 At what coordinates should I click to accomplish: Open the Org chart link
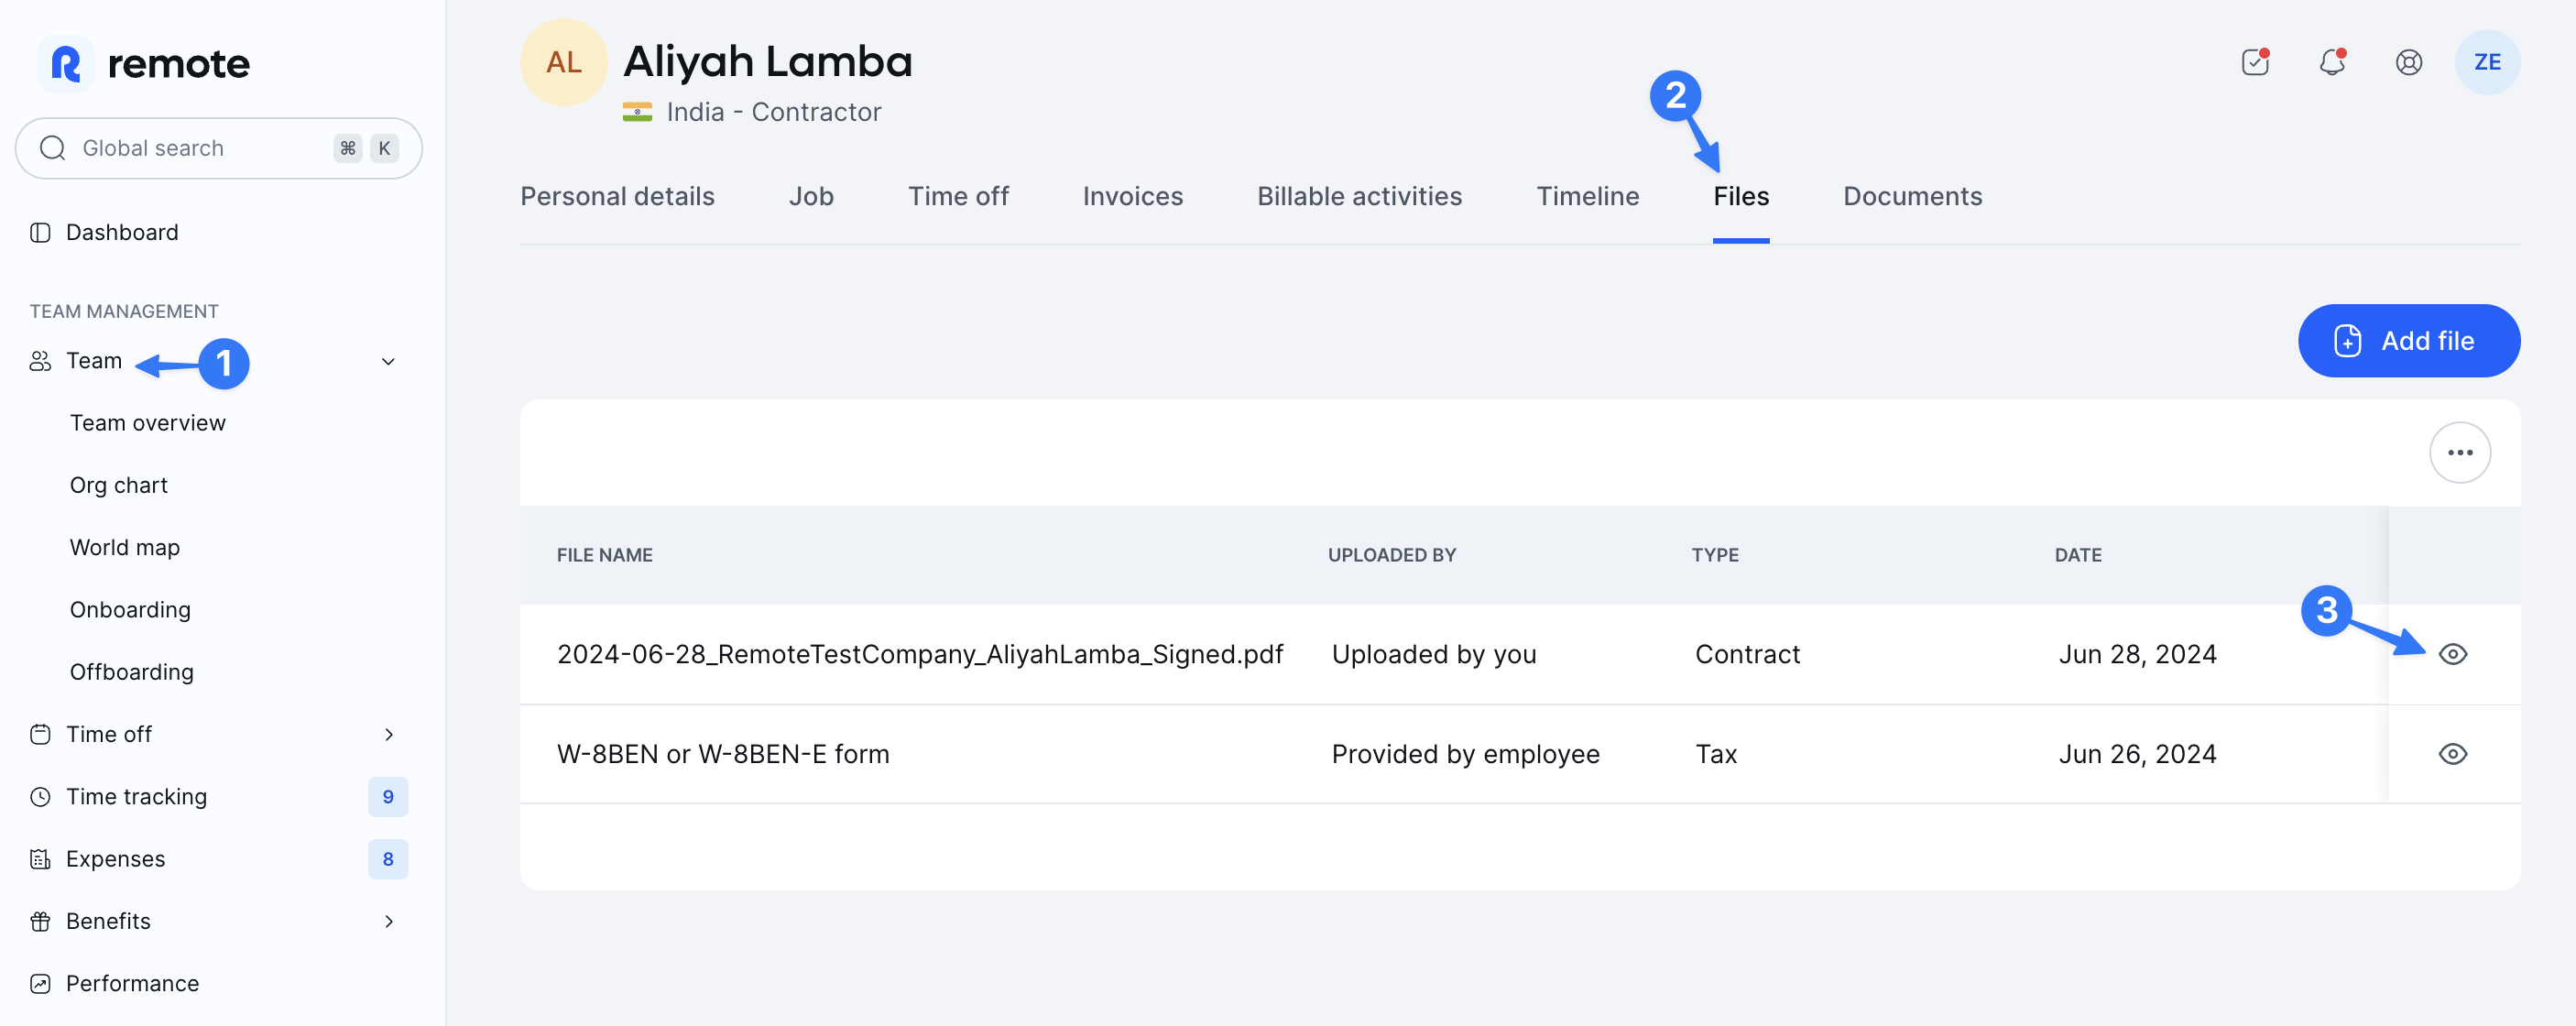118,484
